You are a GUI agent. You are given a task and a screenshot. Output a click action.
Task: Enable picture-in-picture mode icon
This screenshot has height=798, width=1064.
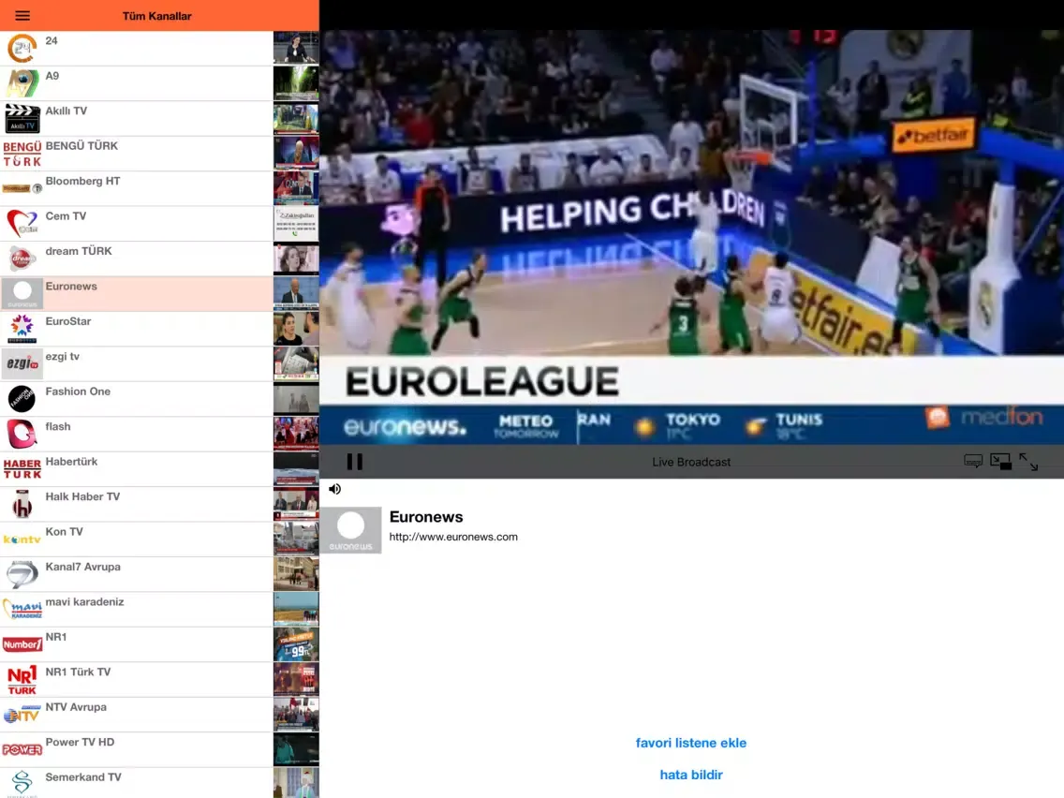click(1000, 462)
